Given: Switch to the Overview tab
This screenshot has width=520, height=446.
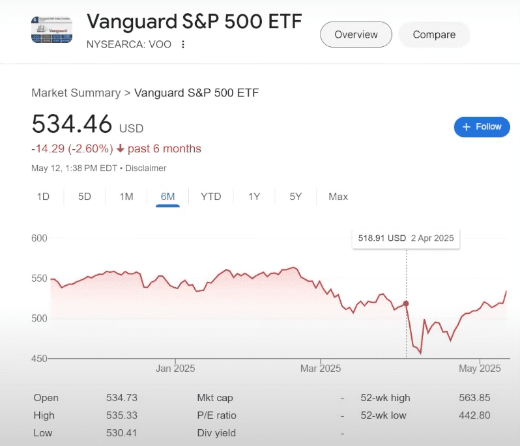Looking at the screenshot, I should [356, 35].
